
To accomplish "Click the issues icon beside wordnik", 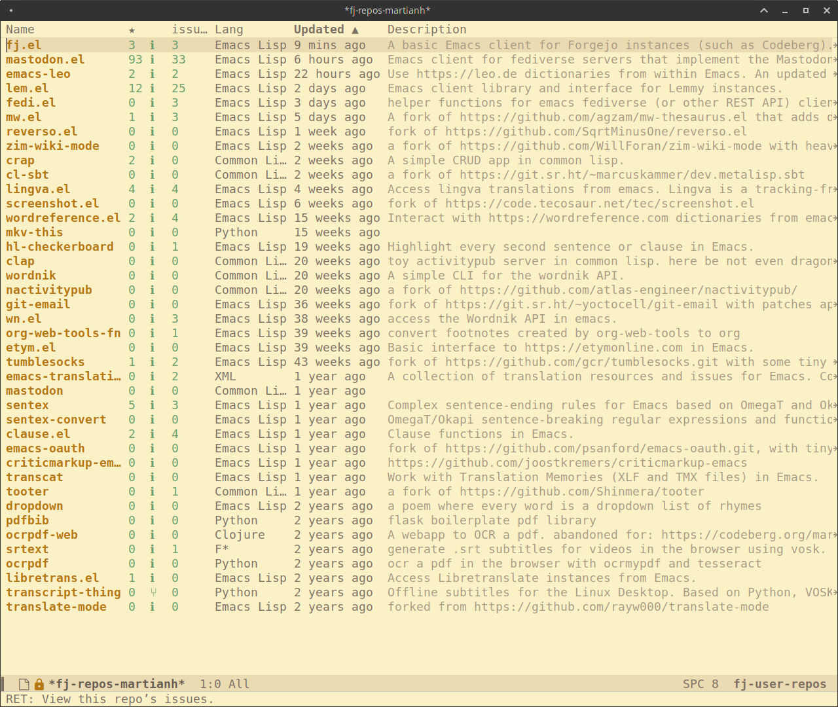I will click(x=152, y=275).
